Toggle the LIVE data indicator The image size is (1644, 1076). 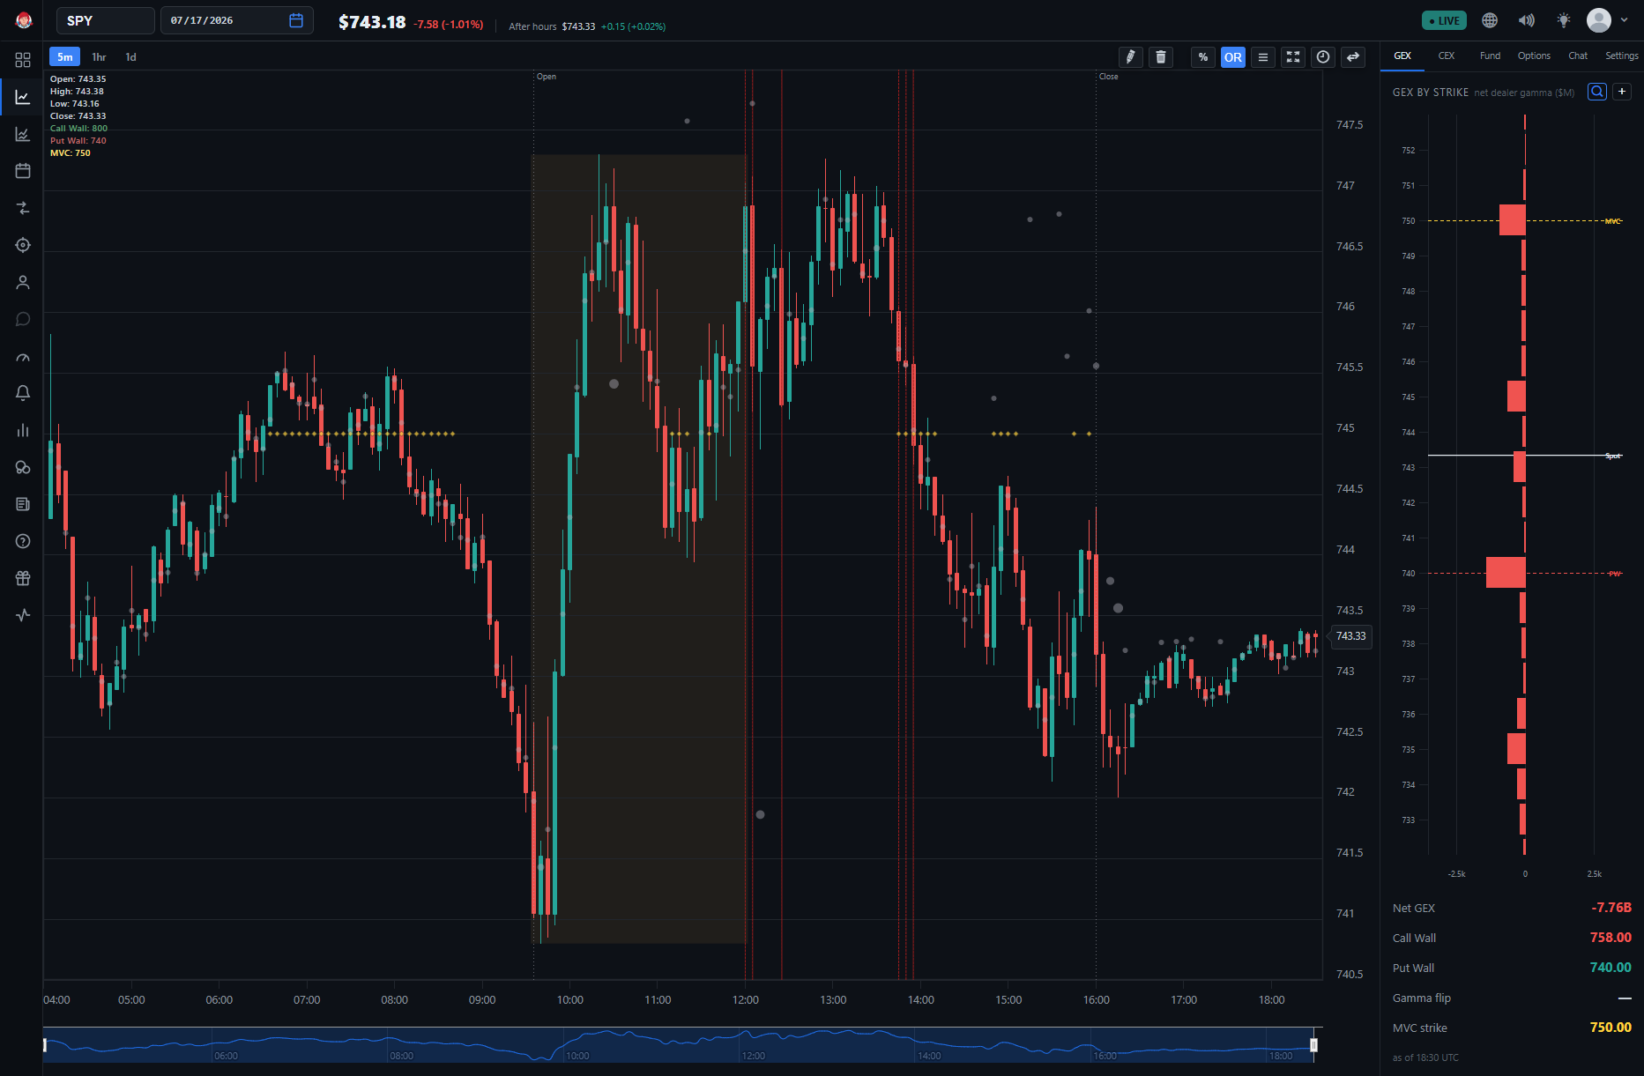[1444, 20]
